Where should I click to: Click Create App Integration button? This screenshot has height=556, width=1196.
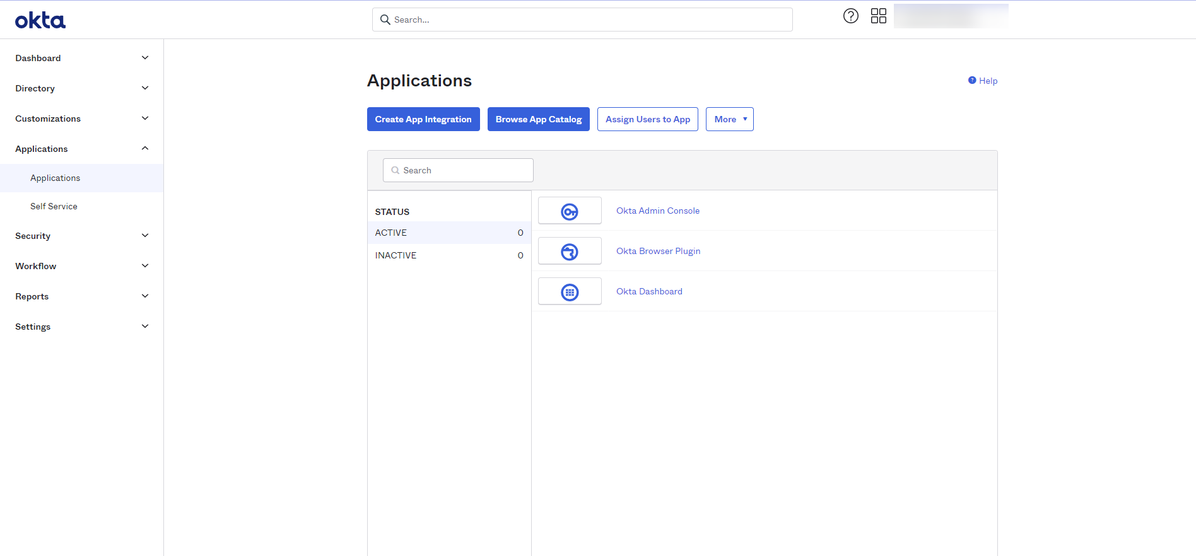coord(423,119)
